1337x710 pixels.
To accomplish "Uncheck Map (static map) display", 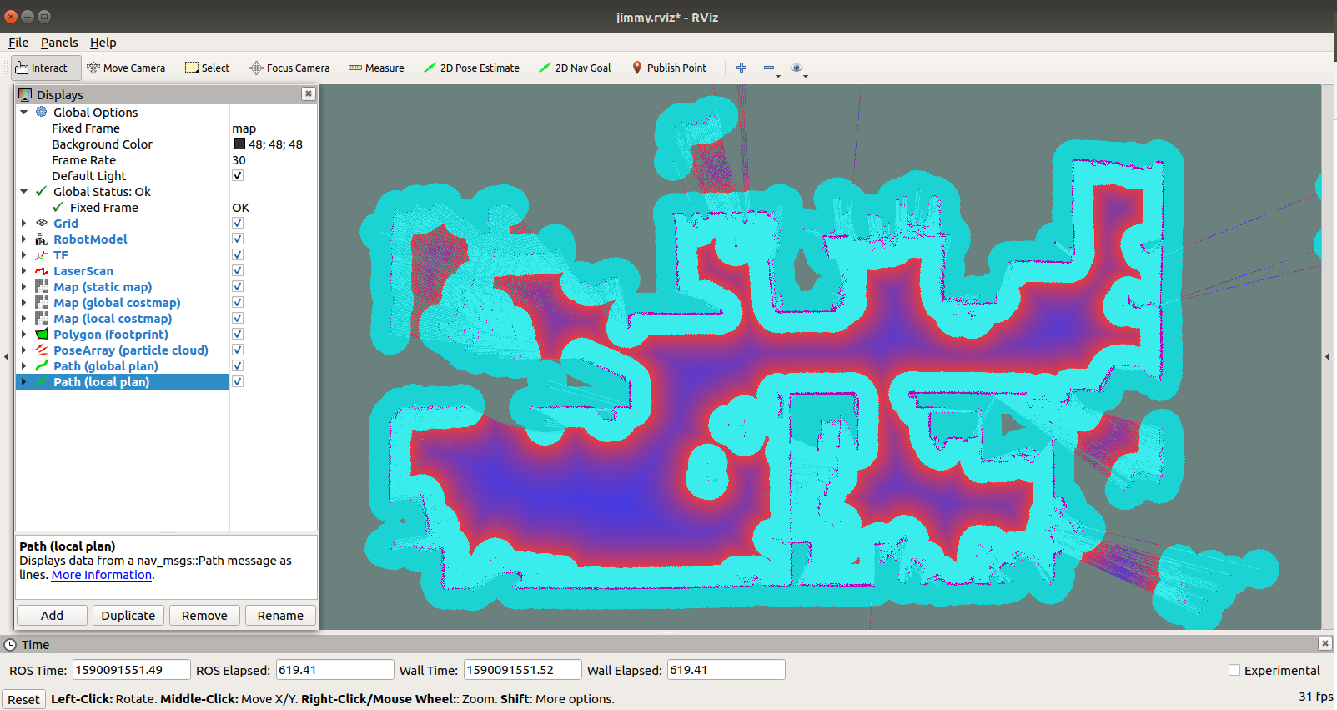I will 238,286.
